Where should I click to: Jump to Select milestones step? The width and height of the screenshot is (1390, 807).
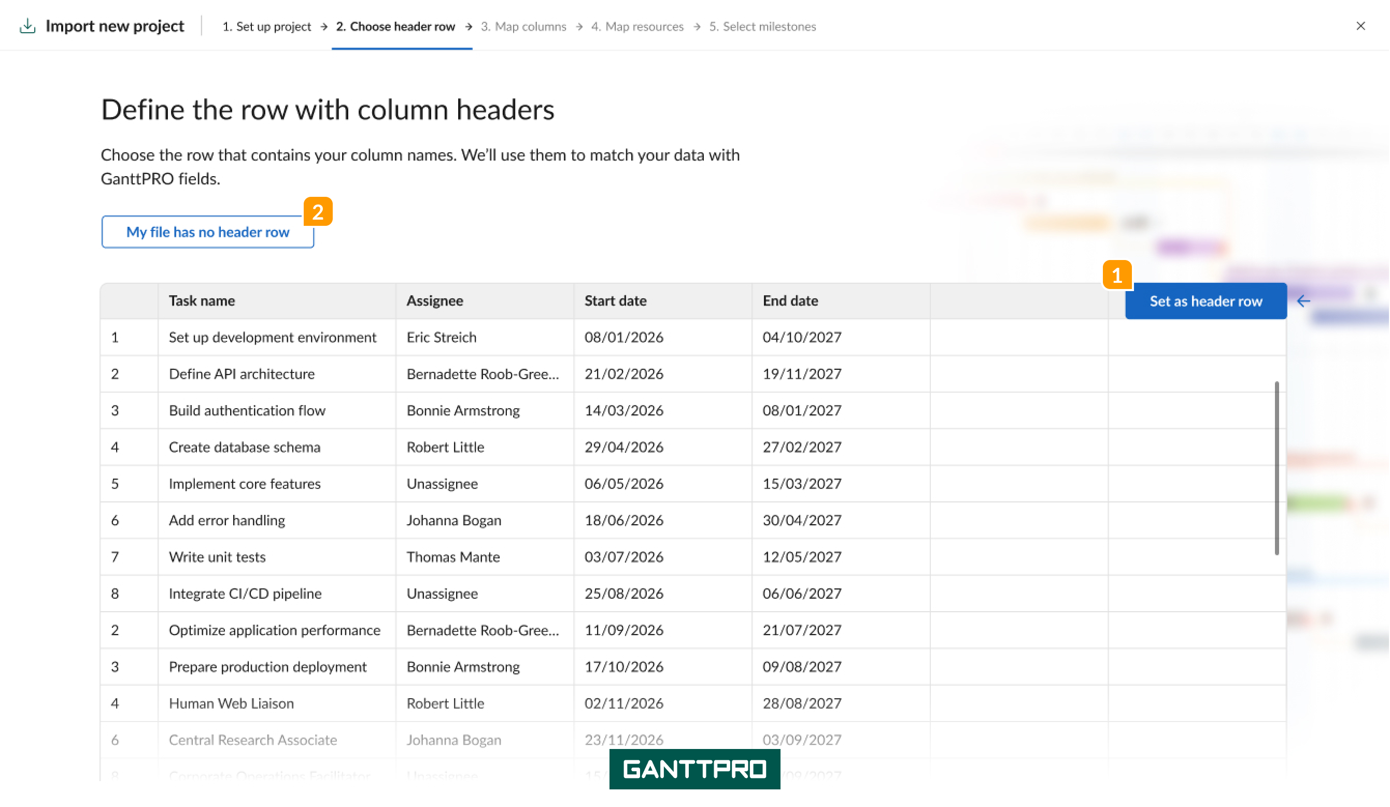pos(763,26)
